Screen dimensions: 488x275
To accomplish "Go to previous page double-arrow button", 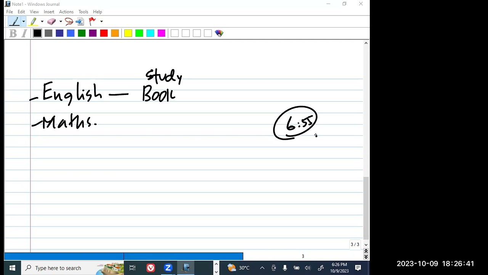I will click(366, 251).
